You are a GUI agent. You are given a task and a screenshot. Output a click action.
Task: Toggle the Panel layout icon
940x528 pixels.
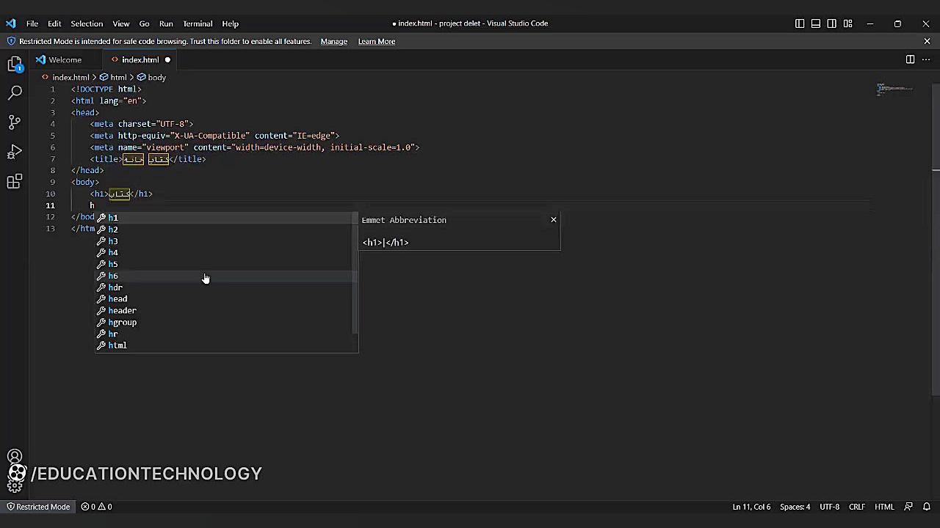pos(816,23)
